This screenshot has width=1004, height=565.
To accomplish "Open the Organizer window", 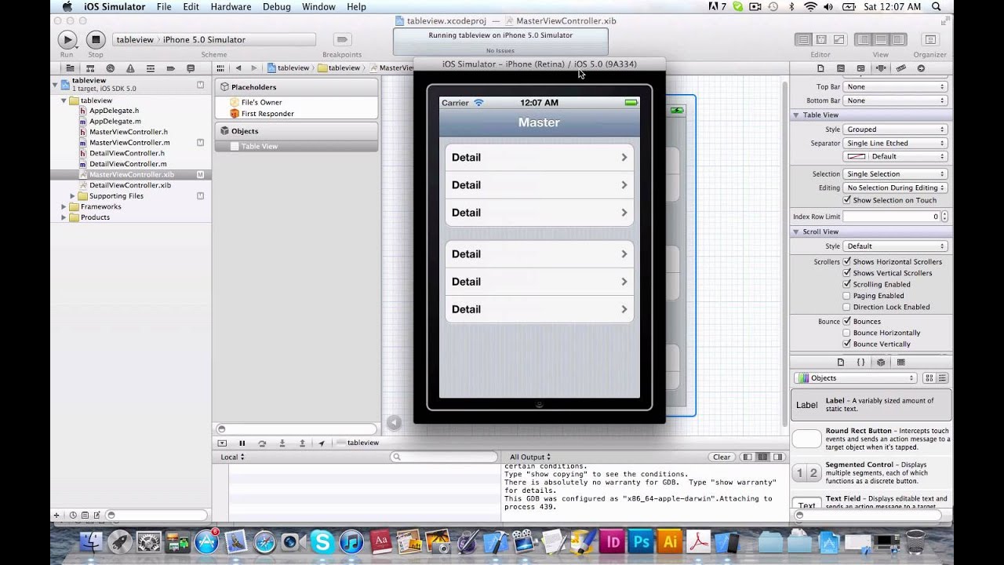I will click(930, 39).
